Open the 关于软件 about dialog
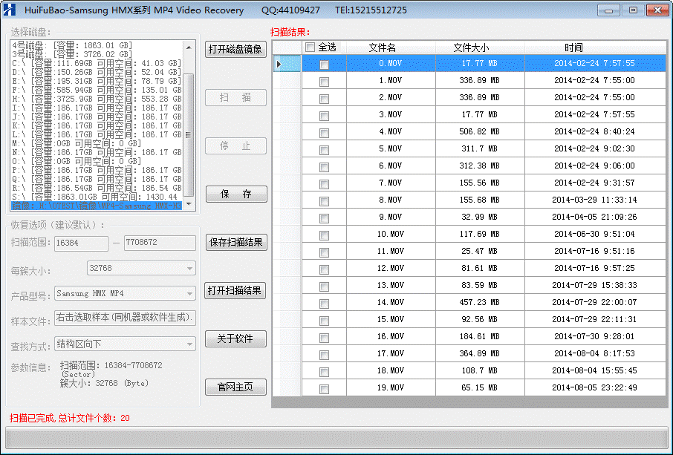 click(x=235, y=338)
